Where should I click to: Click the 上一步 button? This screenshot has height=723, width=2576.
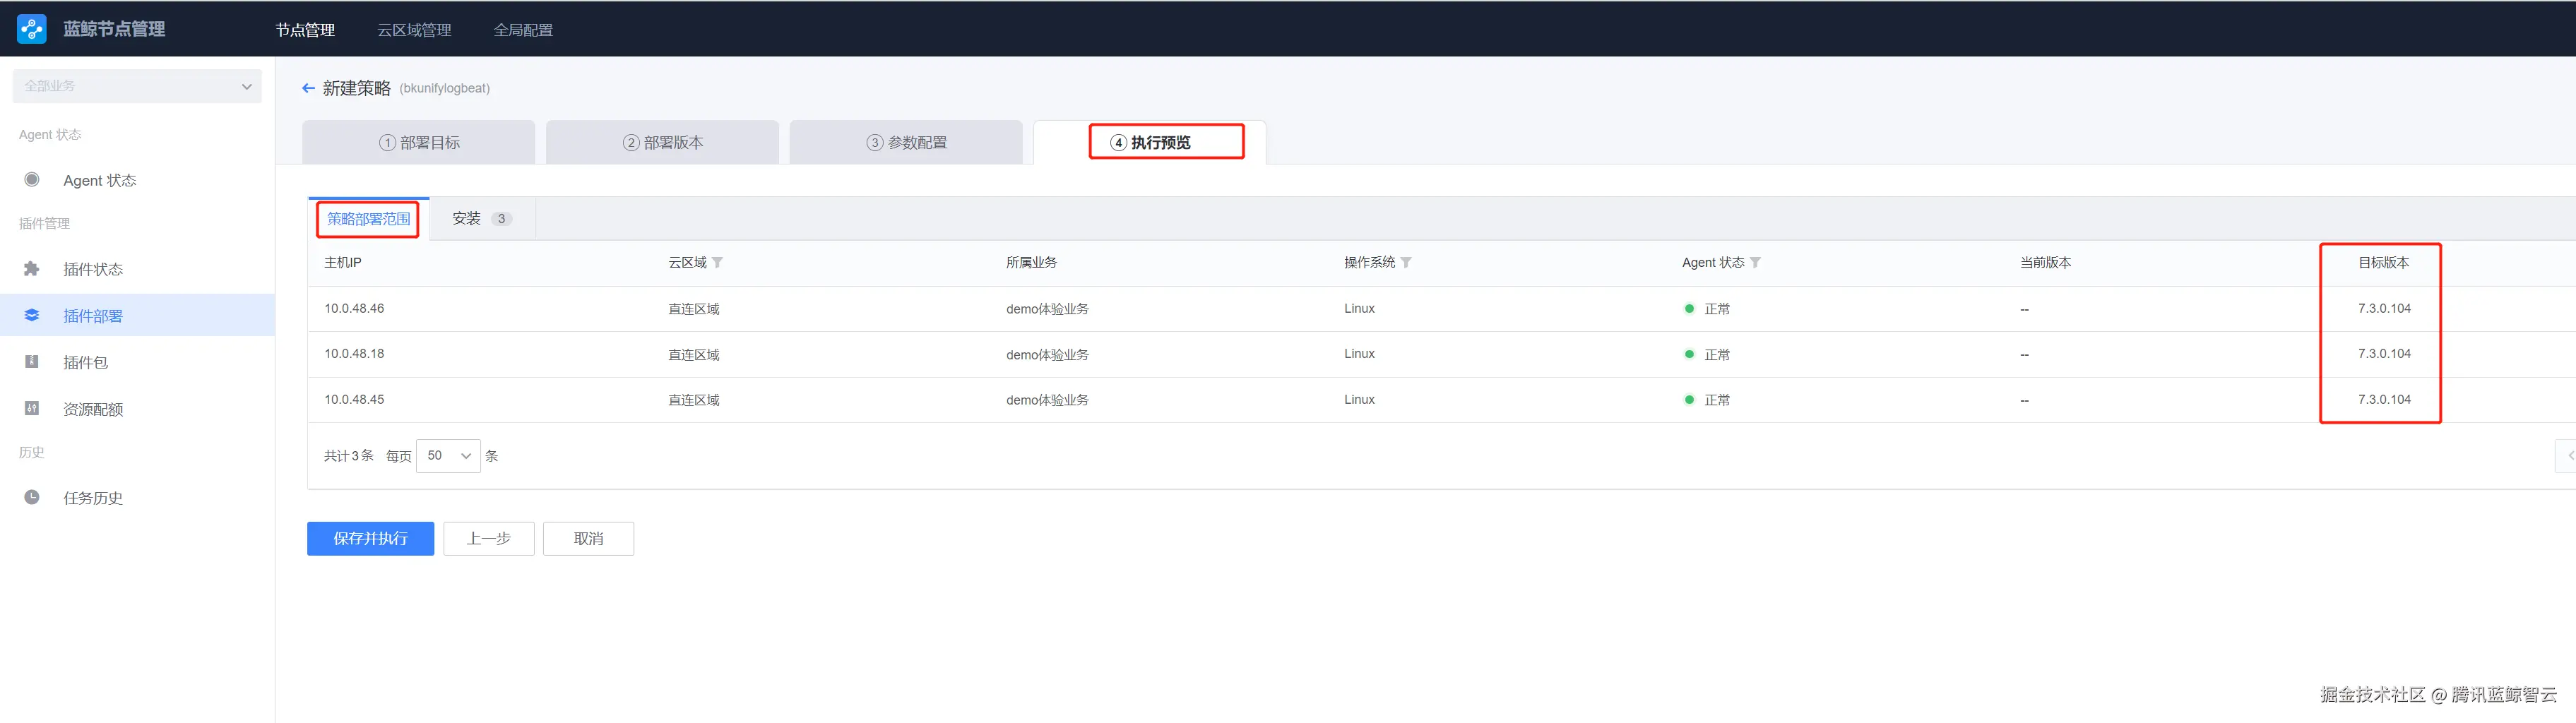(489, 539)
